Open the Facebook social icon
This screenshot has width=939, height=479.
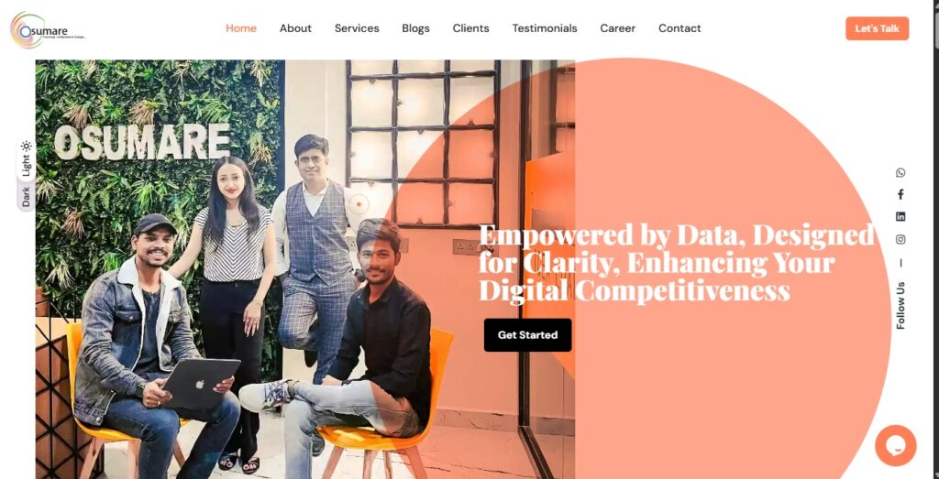[900, 194]
